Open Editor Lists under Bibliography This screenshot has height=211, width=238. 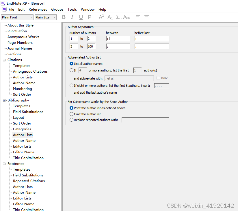[x=22, y=146]
